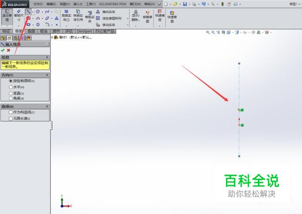Expand the 零件1 feature tree node

52,37
